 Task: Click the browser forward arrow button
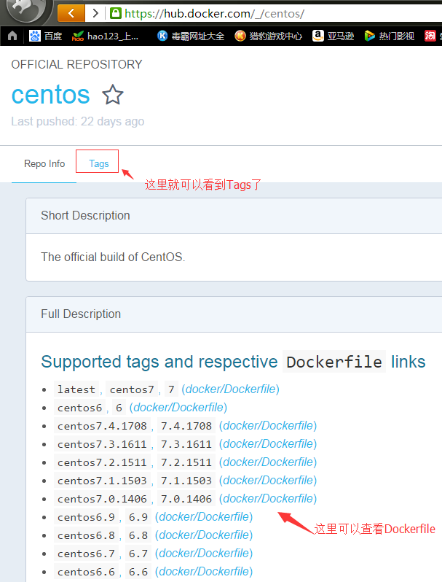[95, 13]
